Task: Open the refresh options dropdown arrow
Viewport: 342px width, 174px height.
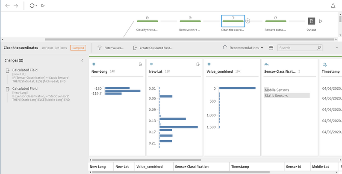Action: tap(37, 6)
